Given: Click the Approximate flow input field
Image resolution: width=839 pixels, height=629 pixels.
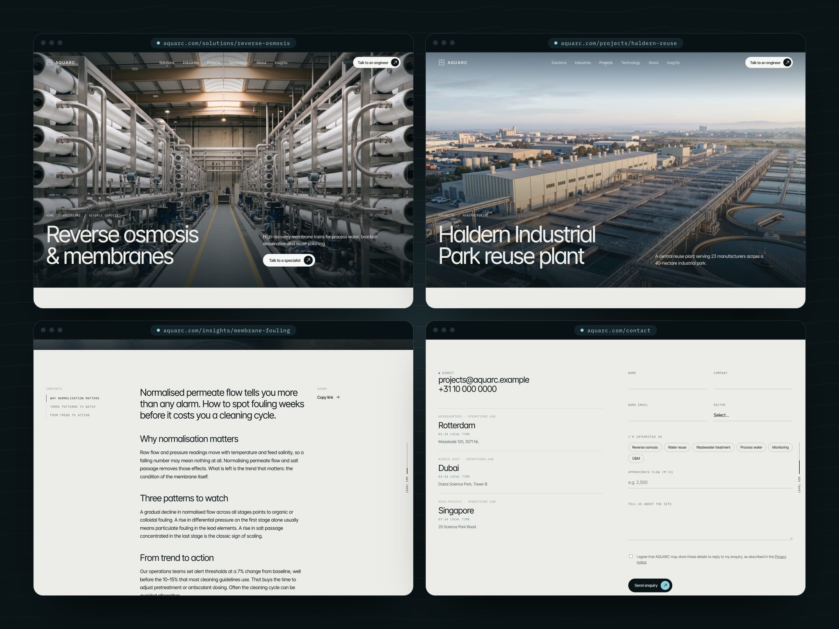Looking at the screenshot, I should click(x=710, y=482).
